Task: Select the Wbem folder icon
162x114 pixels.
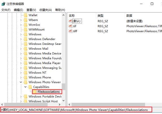Action: click(x=25, y=20)
